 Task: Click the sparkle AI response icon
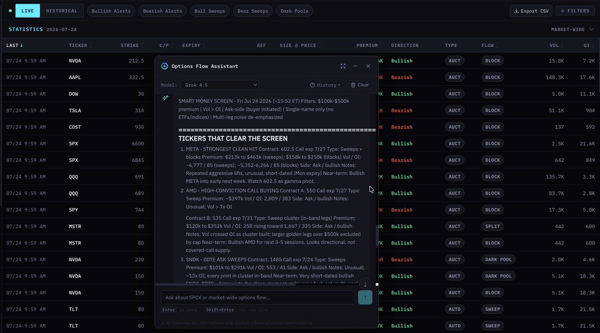click(165, 98)
